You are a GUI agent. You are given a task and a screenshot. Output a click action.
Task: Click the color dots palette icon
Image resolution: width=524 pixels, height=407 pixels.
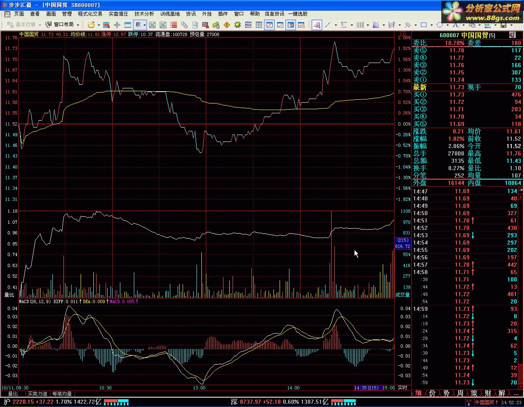click(x=488, y=25)
